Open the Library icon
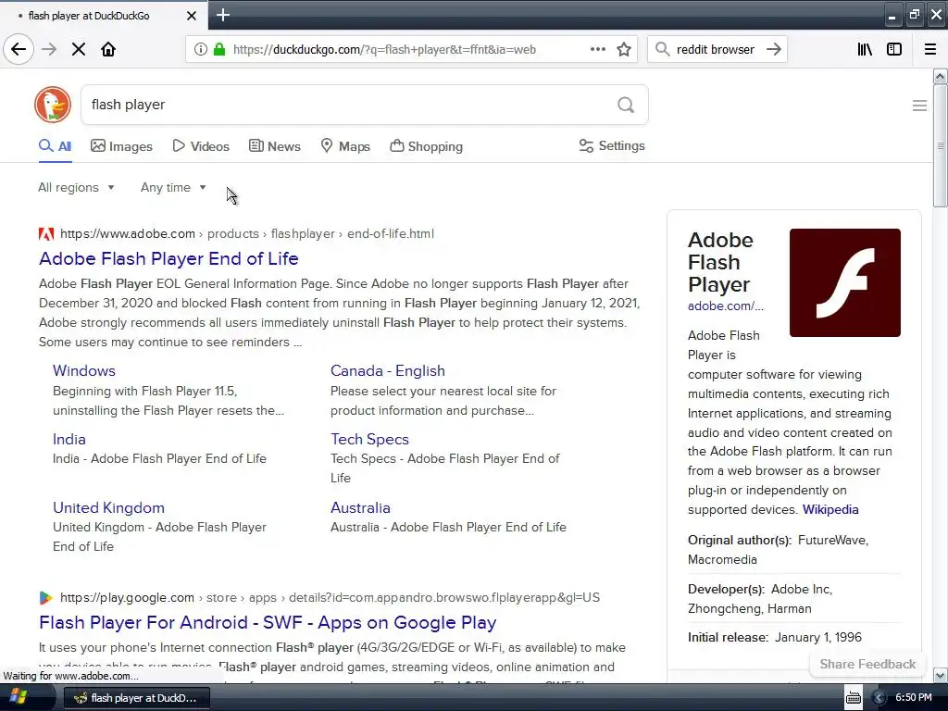The width and height of the screenshot is (948, 711). 865,50
